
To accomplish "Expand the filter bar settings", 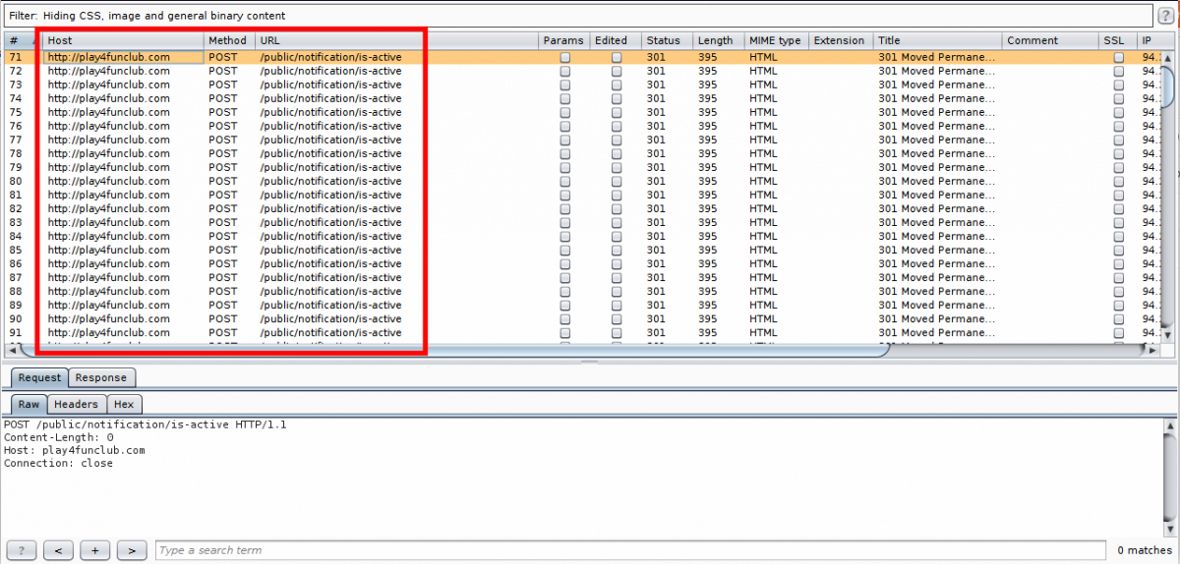I will coord(580,16).
